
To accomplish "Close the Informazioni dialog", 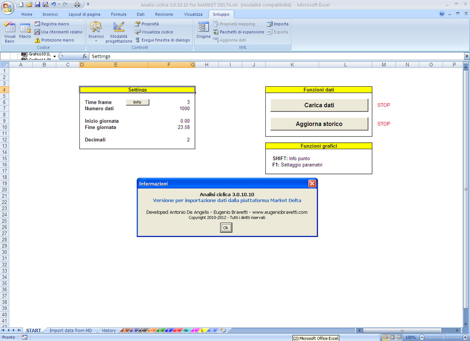I will [x=312, y=184].
